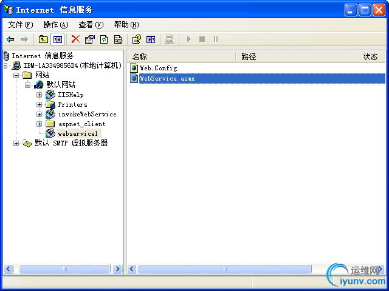
Task: Open Properties toolbar icon
Action: (90, 39)
